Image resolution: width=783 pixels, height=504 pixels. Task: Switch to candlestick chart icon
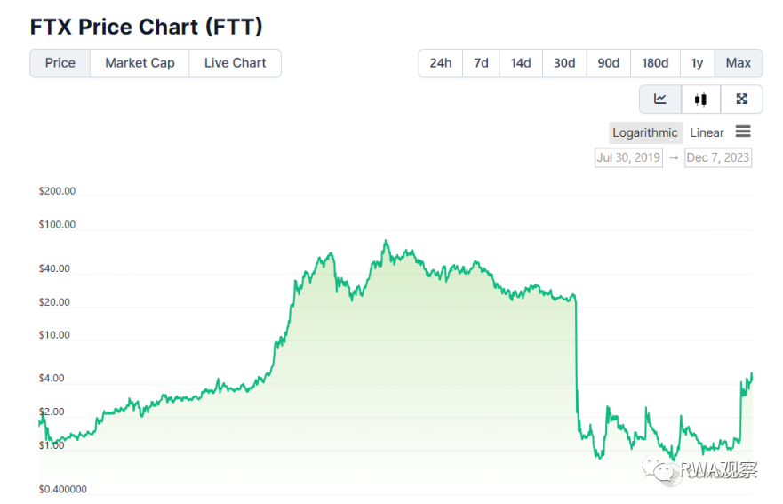[700, 100]
